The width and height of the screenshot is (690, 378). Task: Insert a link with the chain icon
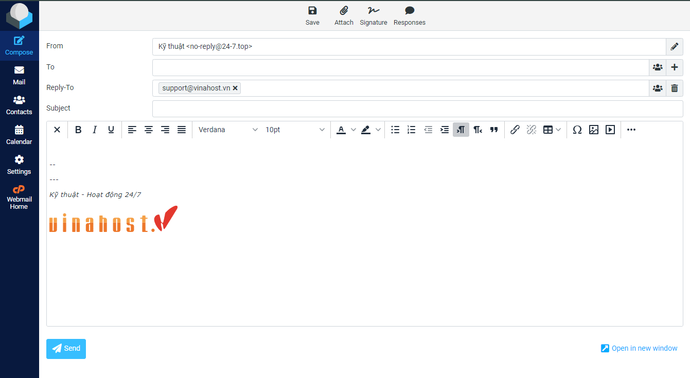click(x=515, y=130)
